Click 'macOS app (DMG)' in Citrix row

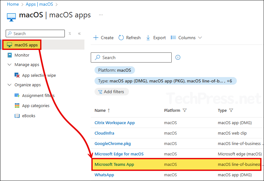point(235,123)
